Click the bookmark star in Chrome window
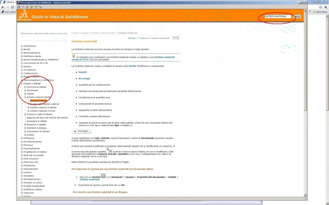 (x=320, y=7)
